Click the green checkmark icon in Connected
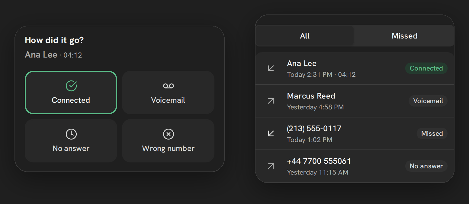Viewport: 469px width, 204px height. pos(71,86)
